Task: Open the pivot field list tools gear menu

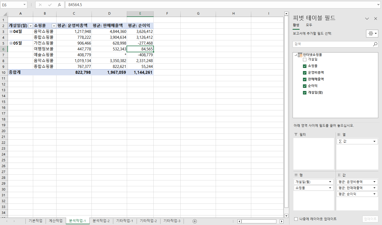Action: click(372, 33)
